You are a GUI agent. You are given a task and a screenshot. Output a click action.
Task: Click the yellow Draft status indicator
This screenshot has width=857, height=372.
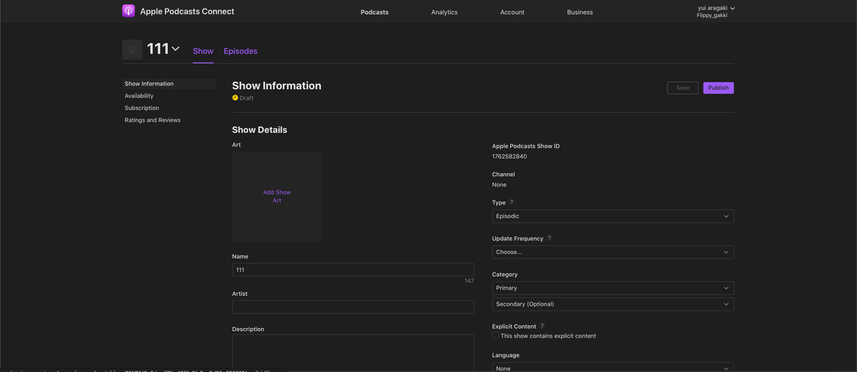pos(235,98)
